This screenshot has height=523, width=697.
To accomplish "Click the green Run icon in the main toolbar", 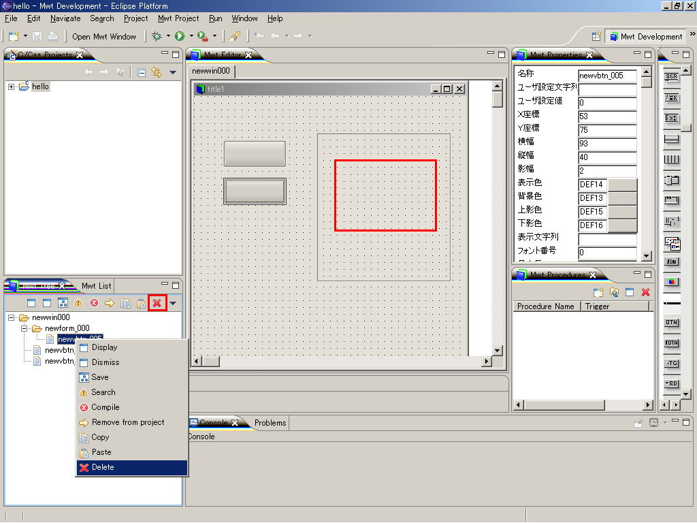I will tap(180, 36).
